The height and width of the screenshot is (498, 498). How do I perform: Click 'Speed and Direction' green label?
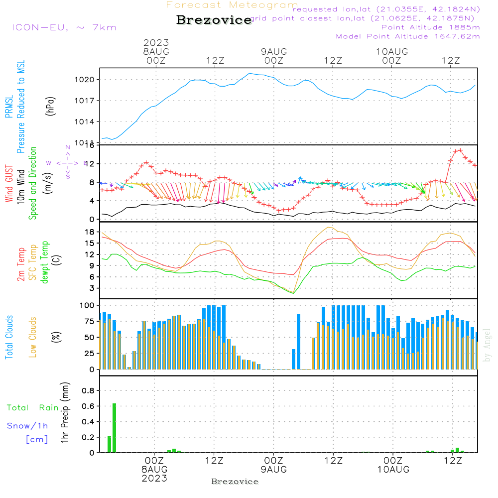(x=32, y=183)
